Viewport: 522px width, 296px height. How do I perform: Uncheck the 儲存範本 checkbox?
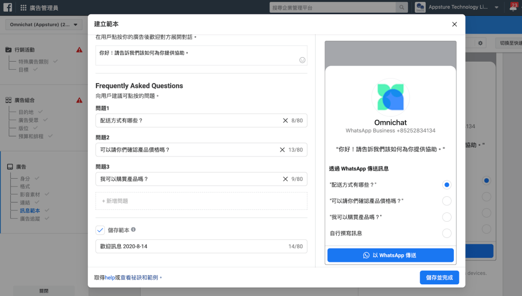click(100, 230)
